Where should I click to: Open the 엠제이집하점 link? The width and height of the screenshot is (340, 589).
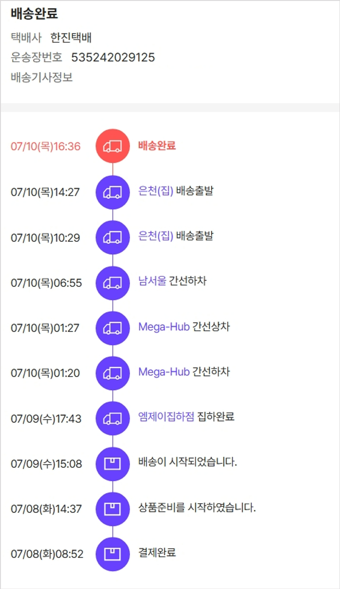(166, 417)
